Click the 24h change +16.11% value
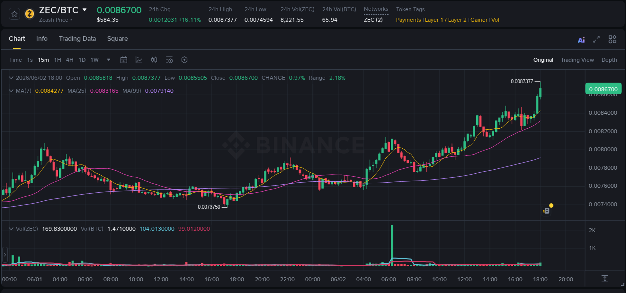This screenshot has height=293, width=626. 190,20
